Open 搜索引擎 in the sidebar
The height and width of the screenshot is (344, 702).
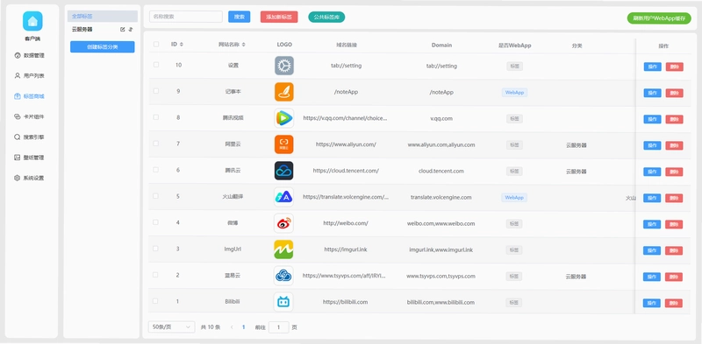point(30,137)
